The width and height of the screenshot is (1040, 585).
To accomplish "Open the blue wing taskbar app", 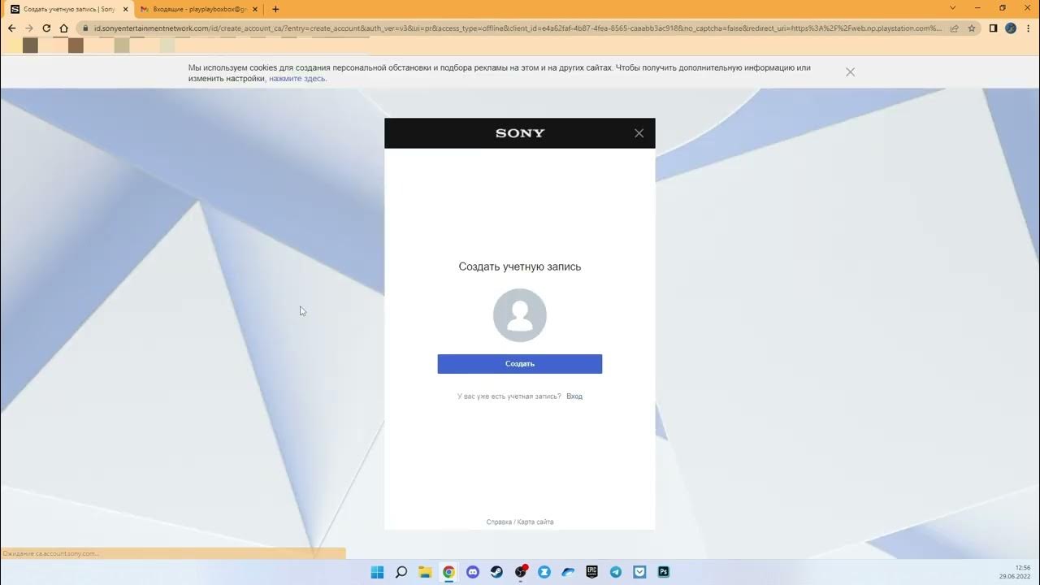I will [x=569, y=572].
